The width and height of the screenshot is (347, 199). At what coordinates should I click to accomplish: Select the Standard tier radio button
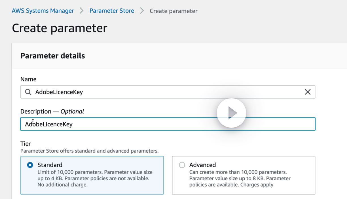[30, 165]
